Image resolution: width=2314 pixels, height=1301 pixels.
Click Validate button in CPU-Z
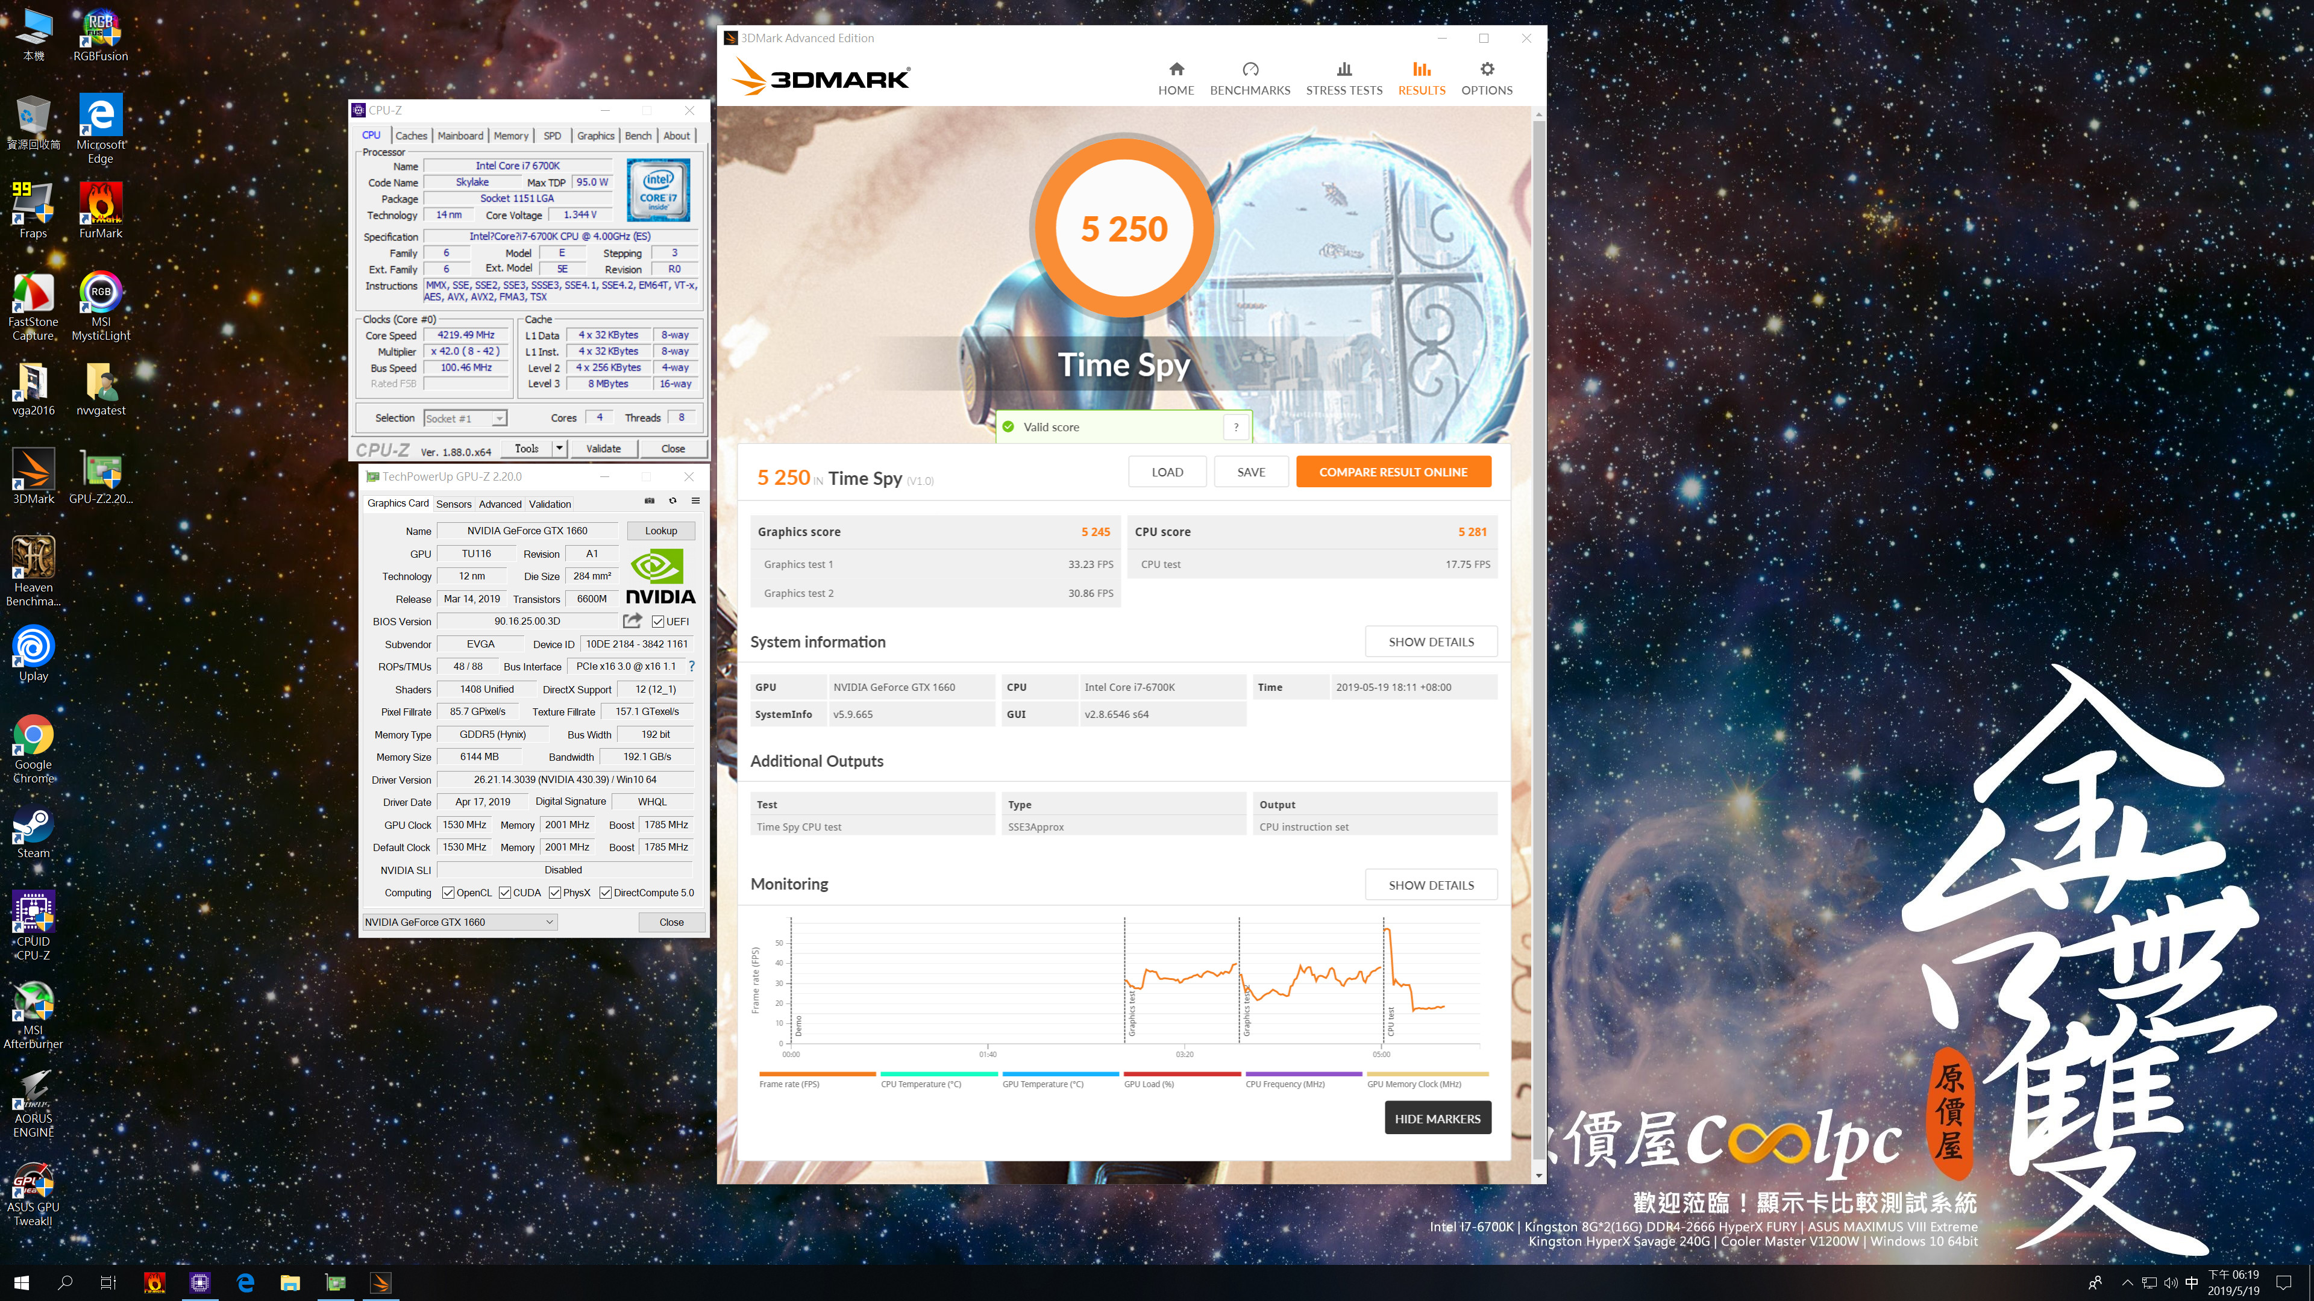[604, 448]
